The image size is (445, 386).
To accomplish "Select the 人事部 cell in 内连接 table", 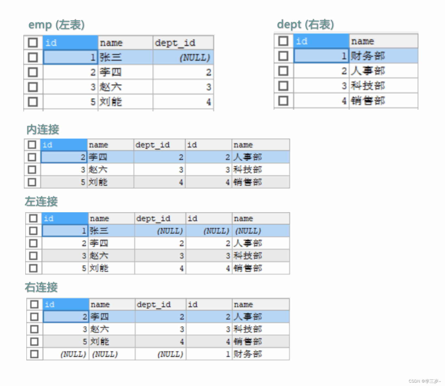I will (261, 157).
